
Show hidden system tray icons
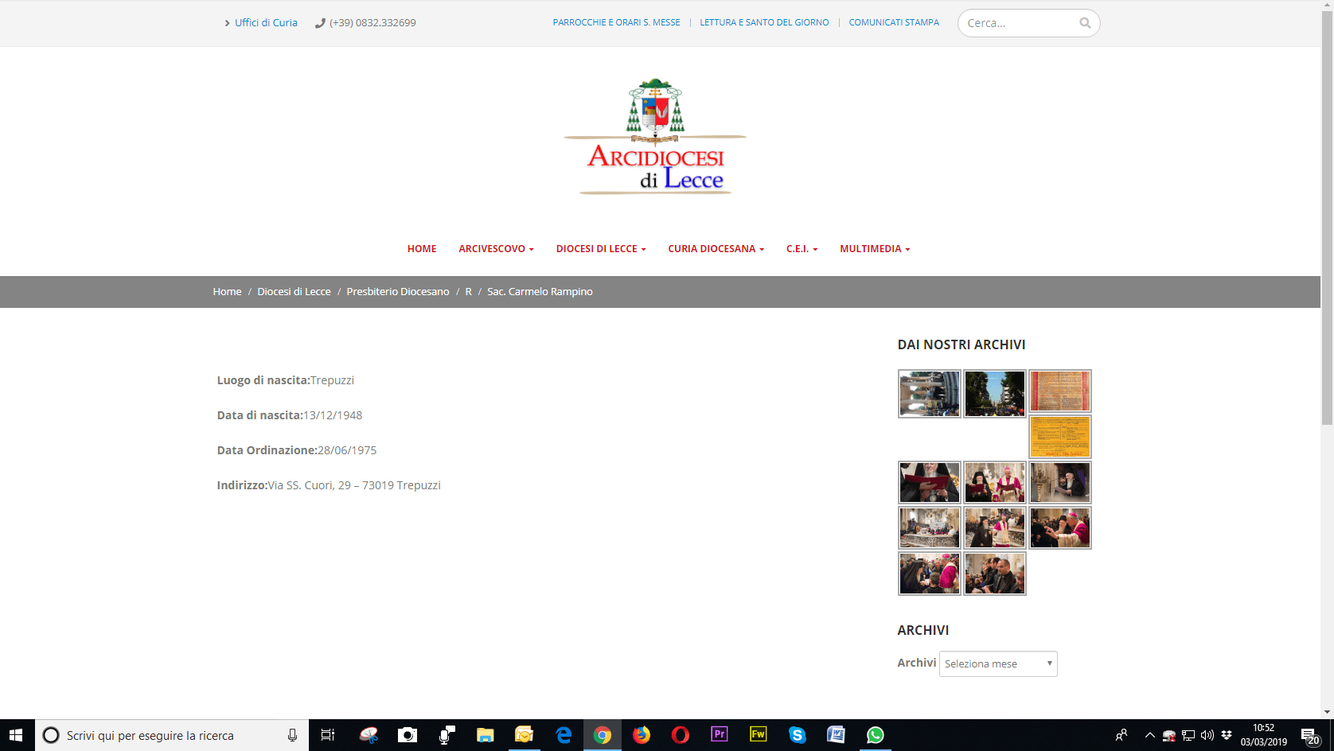click(x=1149, y=735)
